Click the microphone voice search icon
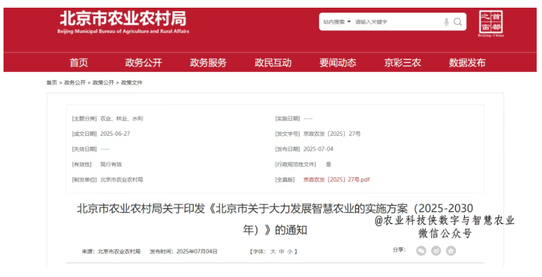Viewport: 542px width, 277px height. point(446,22)
